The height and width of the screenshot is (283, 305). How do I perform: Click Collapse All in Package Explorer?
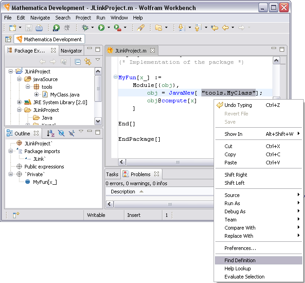coord(78,62)
